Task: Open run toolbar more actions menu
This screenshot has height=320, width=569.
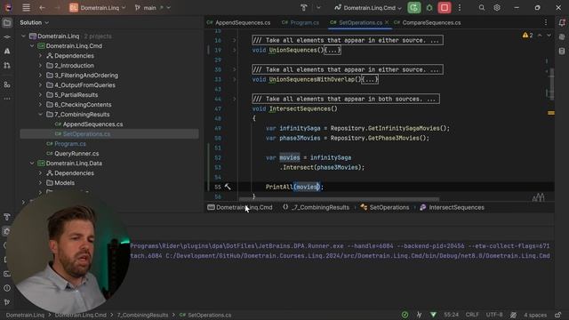Action: 460,8
